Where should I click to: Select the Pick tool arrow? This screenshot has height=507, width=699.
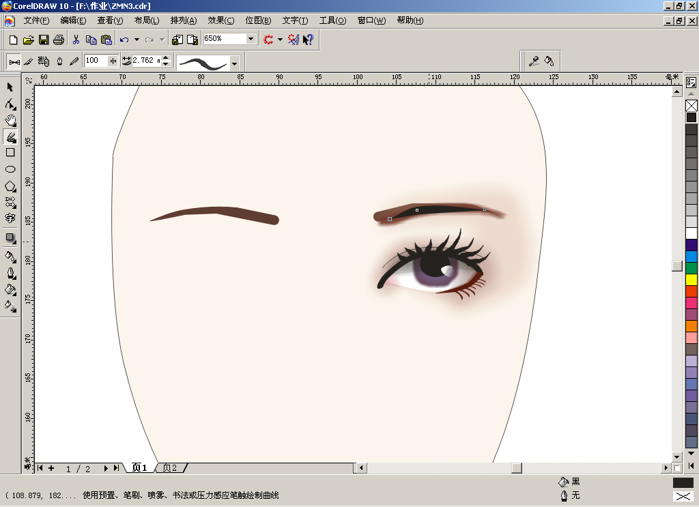(x=10, y=87)
